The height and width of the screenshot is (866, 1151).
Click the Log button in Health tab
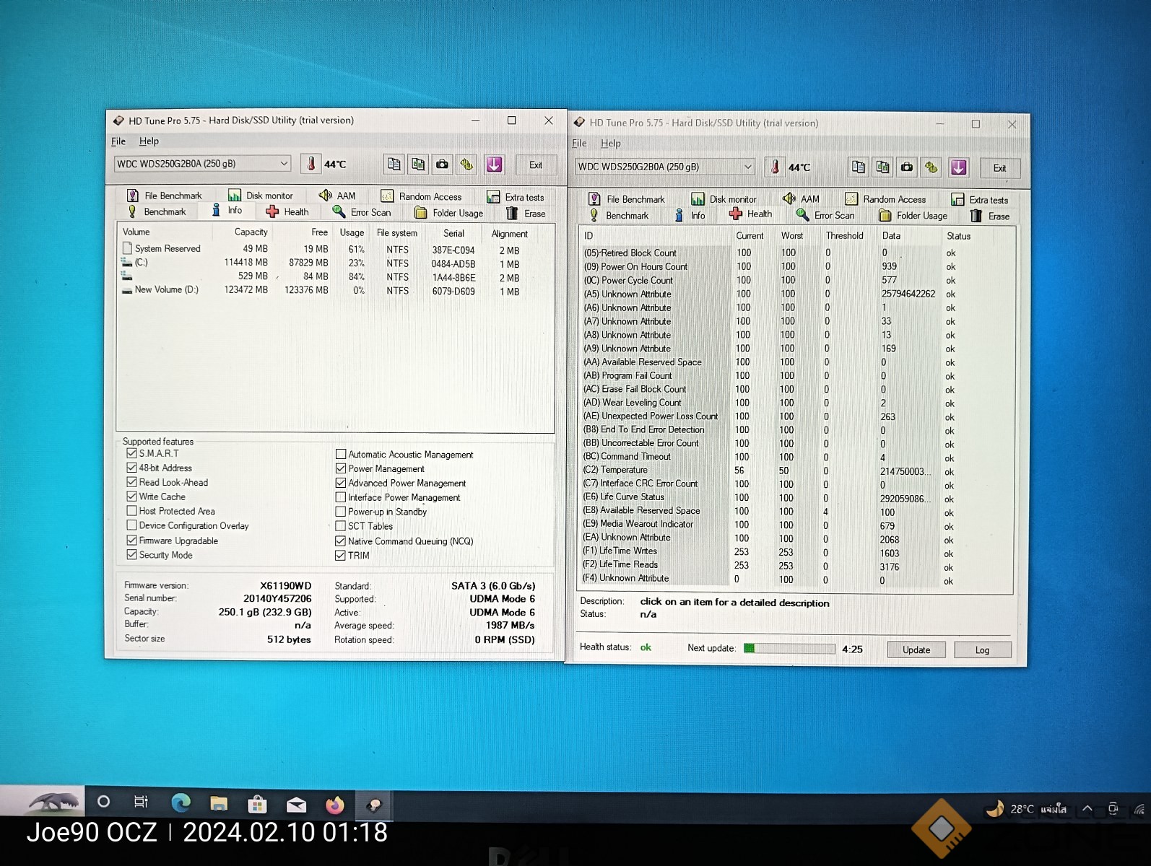point(982,649)
